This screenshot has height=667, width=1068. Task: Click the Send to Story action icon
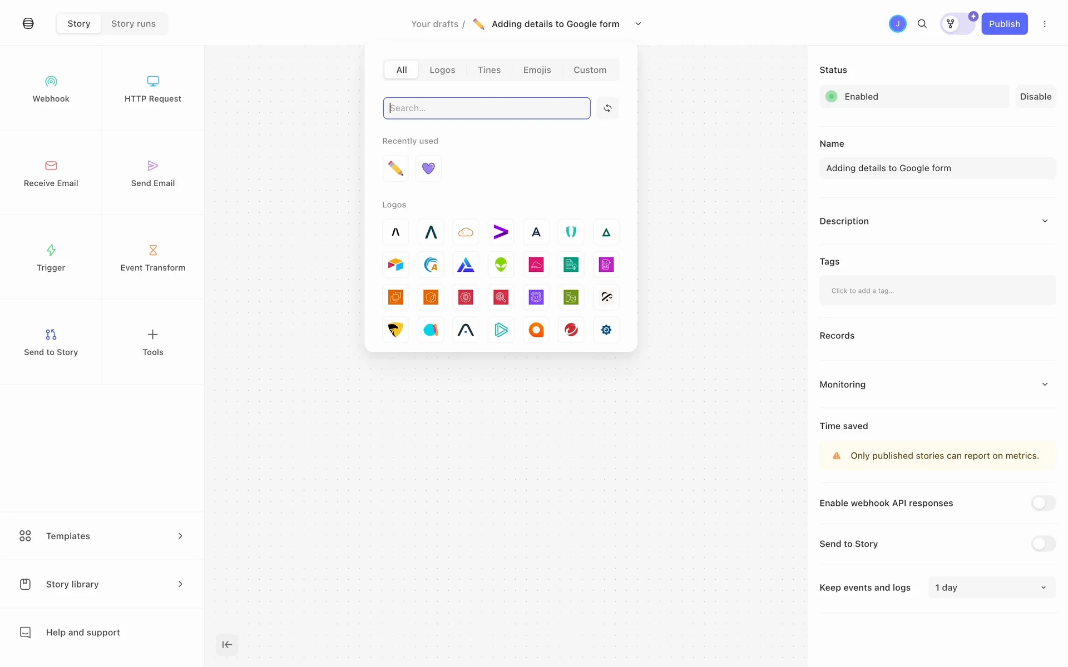point(51,335)
